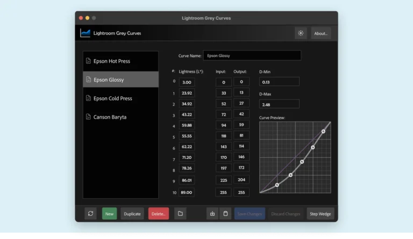Click the Input value 72
The image size is (413, 239).
(224, 114)
